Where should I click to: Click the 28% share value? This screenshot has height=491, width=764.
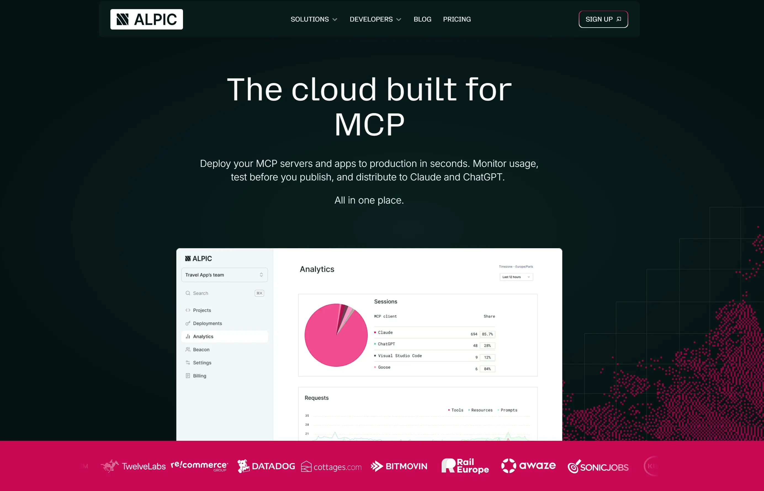[487, 346]
